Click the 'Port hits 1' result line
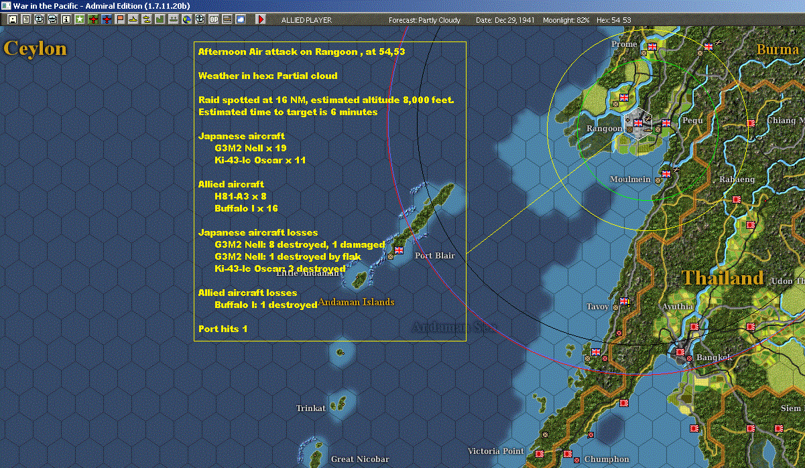Image resolution: width=805 pixels, height=468 pixels. click(x=223, y=329)
